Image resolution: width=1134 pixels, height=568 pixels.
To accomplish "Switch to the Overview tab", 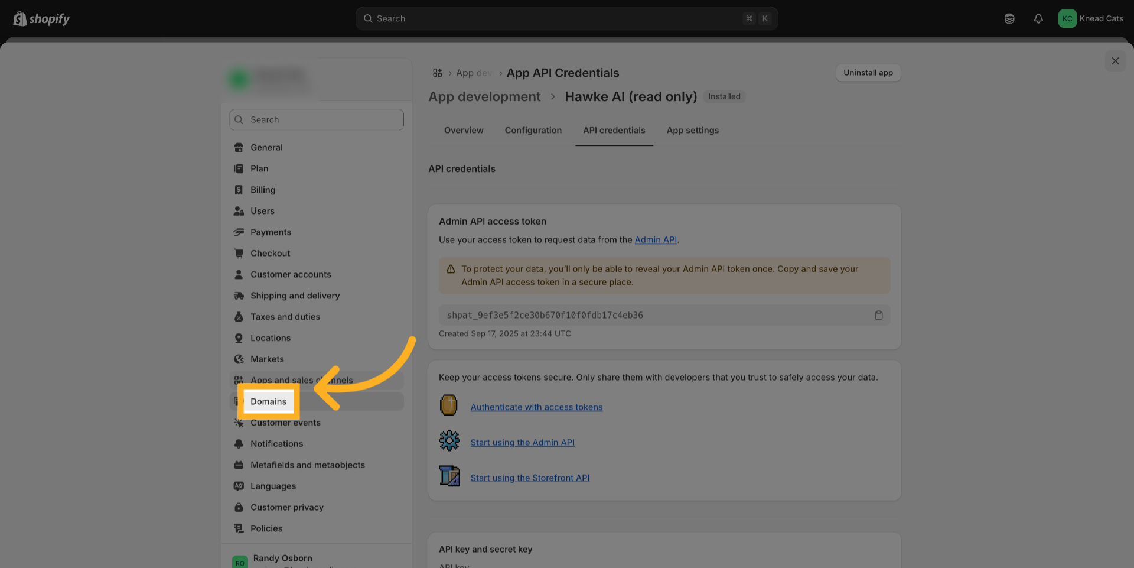I will [x=464, y=131].
